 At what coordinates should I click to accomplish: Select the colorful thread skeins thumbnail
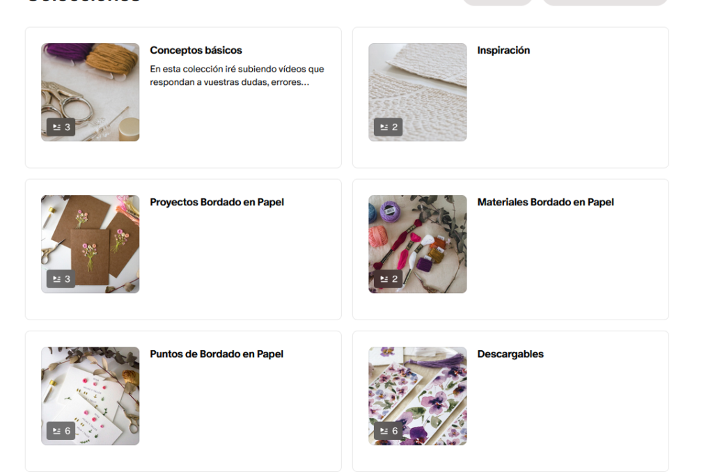click(x=418, y=244)
